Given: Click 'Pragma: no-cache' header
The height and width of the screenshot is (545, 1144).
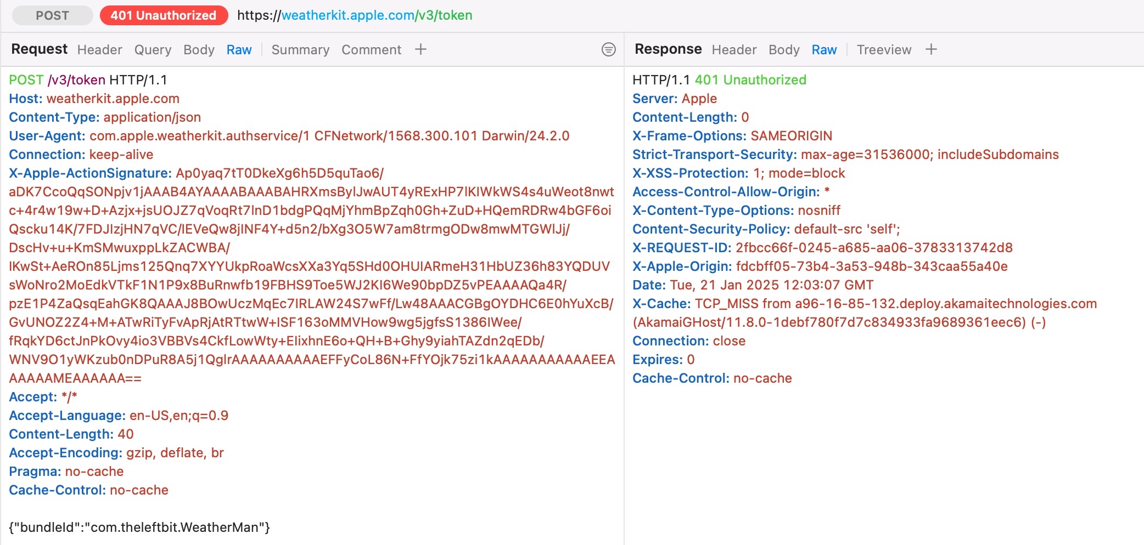Looking at the screenshot, I should [x=66, y=472].
